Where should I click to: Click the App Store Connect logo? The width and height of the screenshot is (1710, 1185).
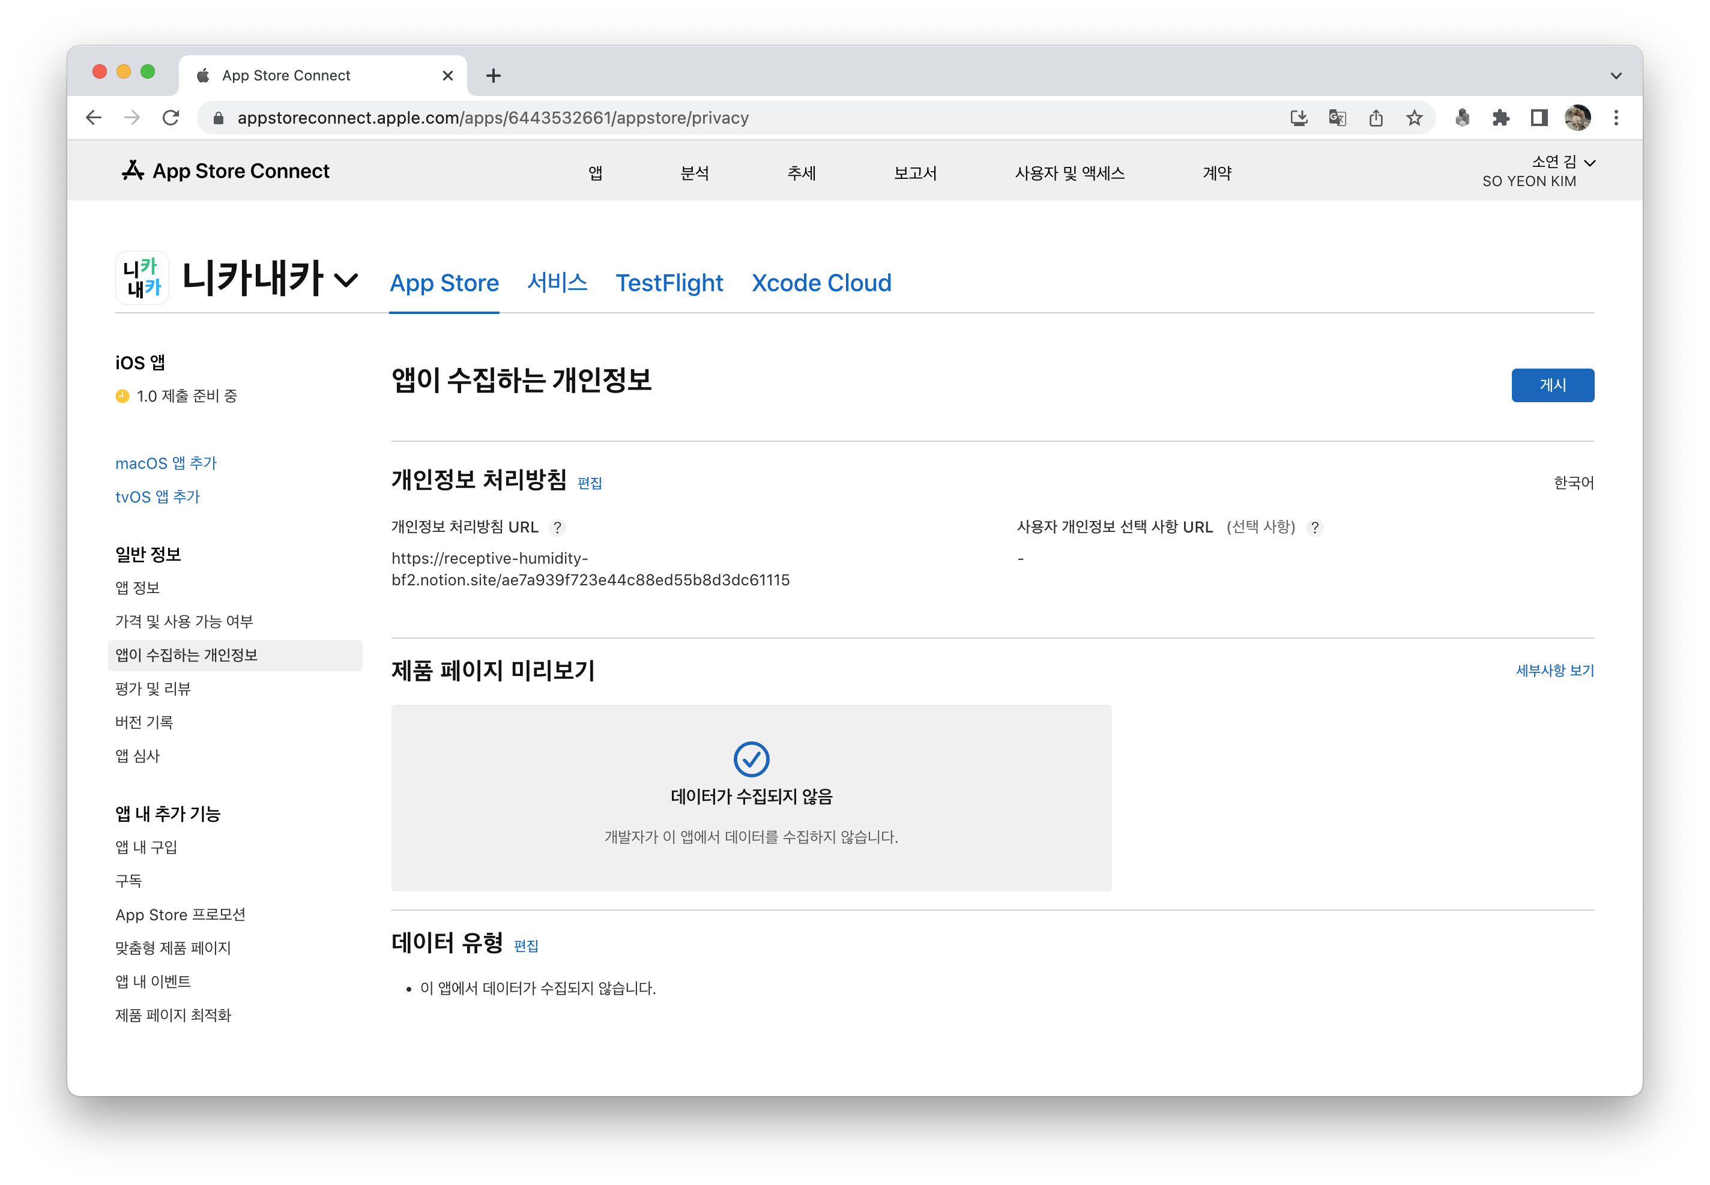pyautogui.click(x=225, y=170)
